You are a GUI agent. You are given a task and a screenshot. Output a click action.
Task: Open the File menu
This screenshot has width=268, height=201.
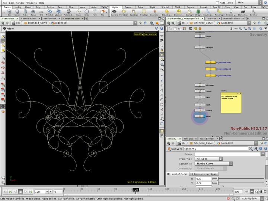5,3
